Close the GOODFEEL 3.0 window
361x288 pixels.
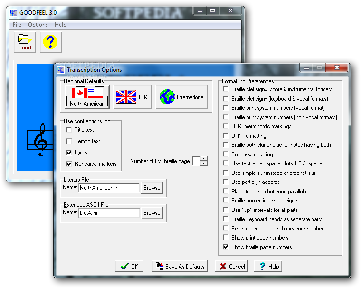click(x=231, y=10)
